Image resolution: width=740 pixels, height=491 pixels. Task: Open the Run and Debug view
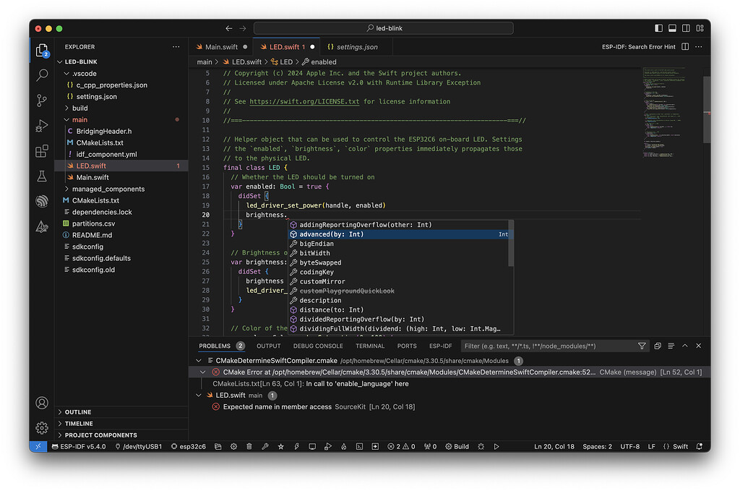(41, 127)
